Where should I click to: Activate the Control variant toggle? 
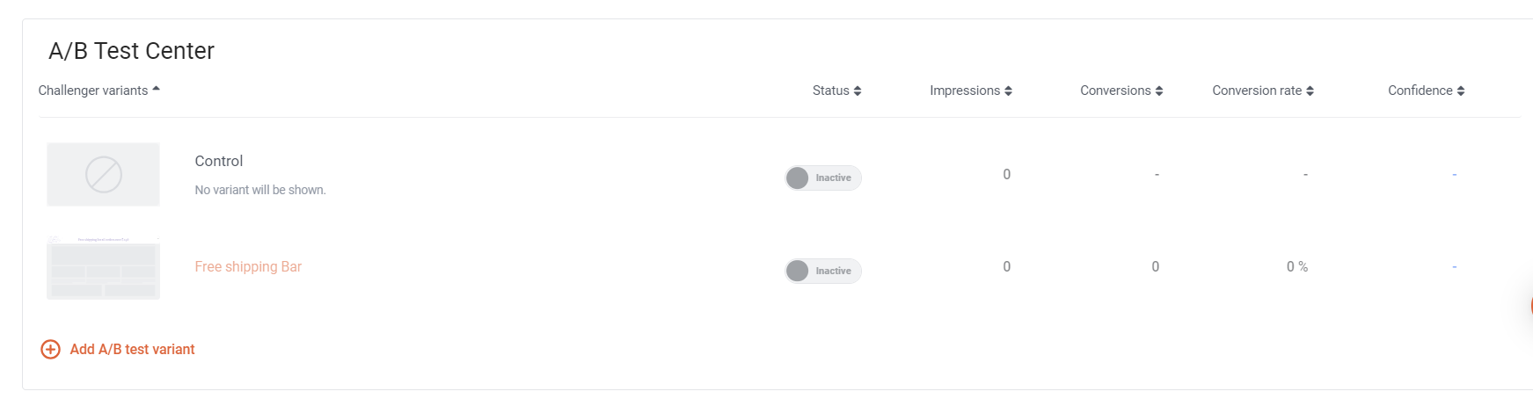(x=823, y=178)
